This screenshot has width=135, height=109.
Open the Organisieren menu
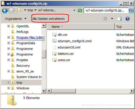(16, 19)
